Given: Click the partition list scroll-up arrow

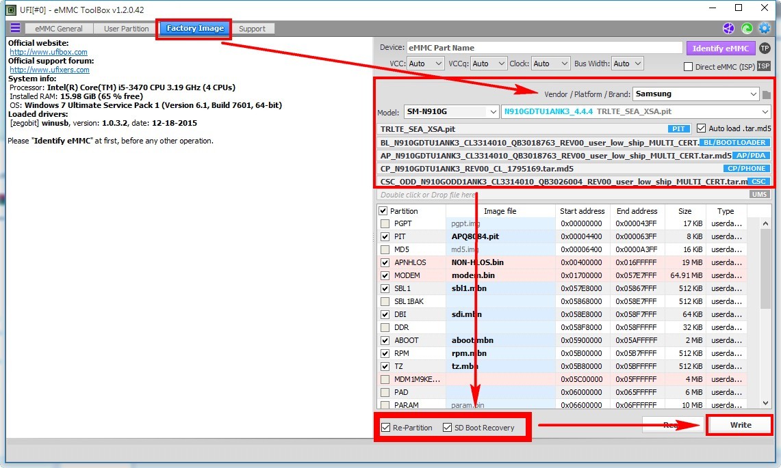Looking at the screenshot, I should click(x=765, y=224).
